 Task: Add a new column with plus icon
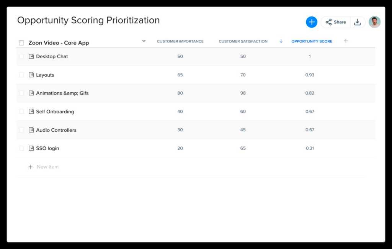[x=346, y=41]
